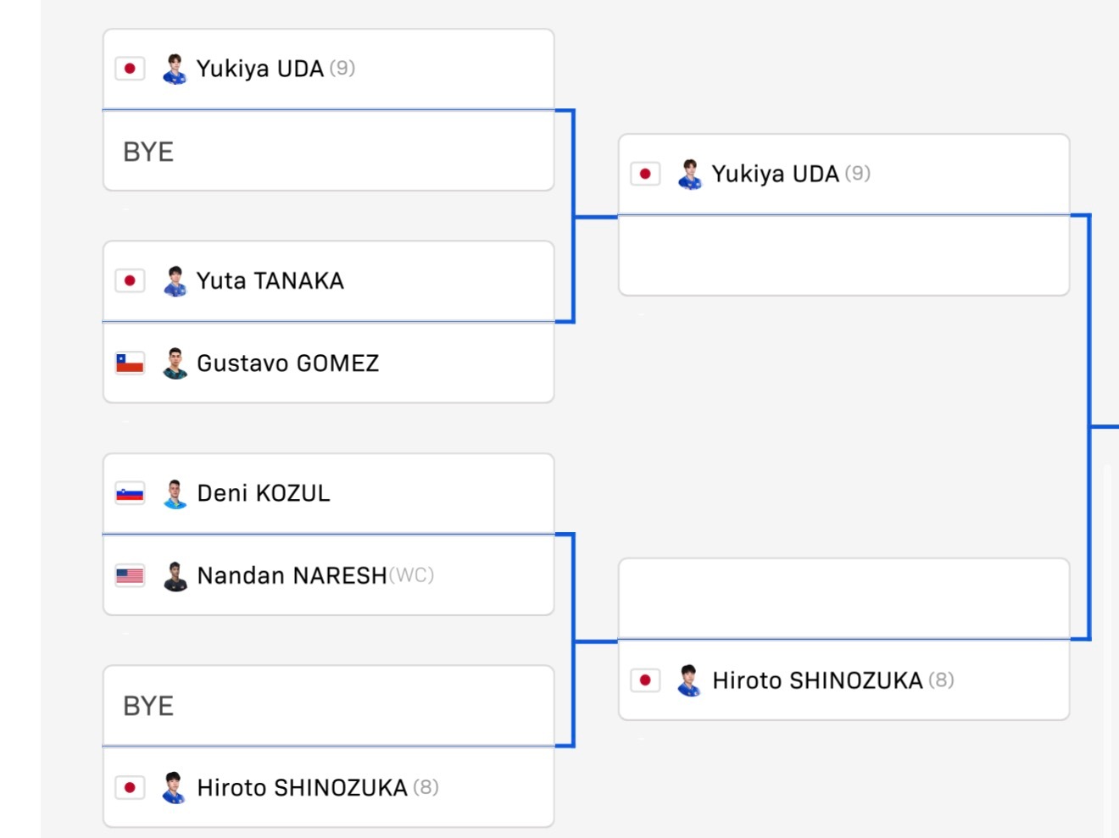The width and height of the screenshot is (1119, 838).
Task: Open Deni KOZUL player name link
Action: [264, 493]
